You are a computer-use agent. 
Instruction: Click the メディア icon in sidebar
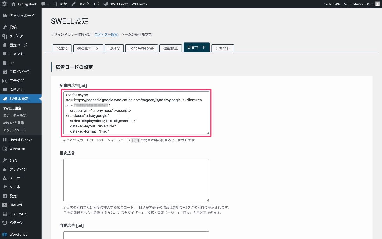(4, 36)
